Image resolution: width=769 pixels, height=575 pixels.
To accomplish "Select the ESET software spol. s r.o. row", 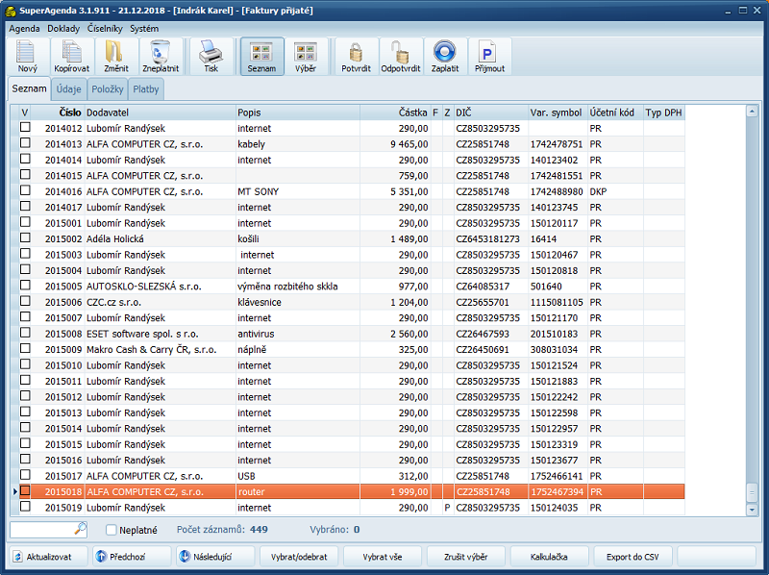I will tap(347, 334).
